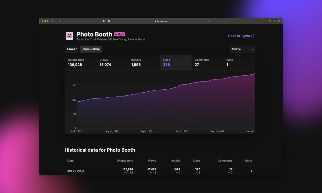Image resolution: width=322 pixels, height=193 pixels.
Task: Click the Unique runs column header in the table
Action: point(125,161)
